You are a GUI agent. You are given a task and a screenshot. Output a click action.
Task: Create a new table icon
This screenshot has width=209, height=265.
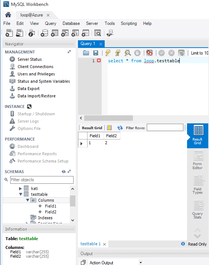point(55,33)
